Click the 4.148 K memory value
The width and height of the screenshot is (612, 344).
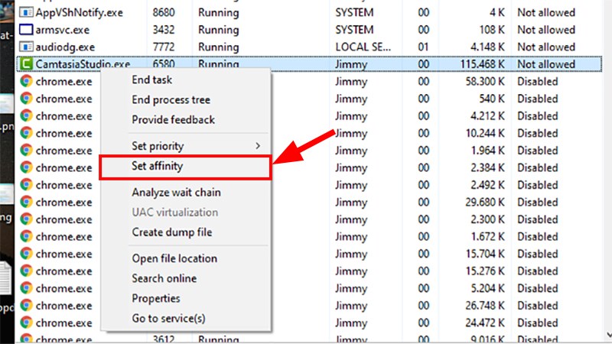pyautogui.click(x=487, y=47)
